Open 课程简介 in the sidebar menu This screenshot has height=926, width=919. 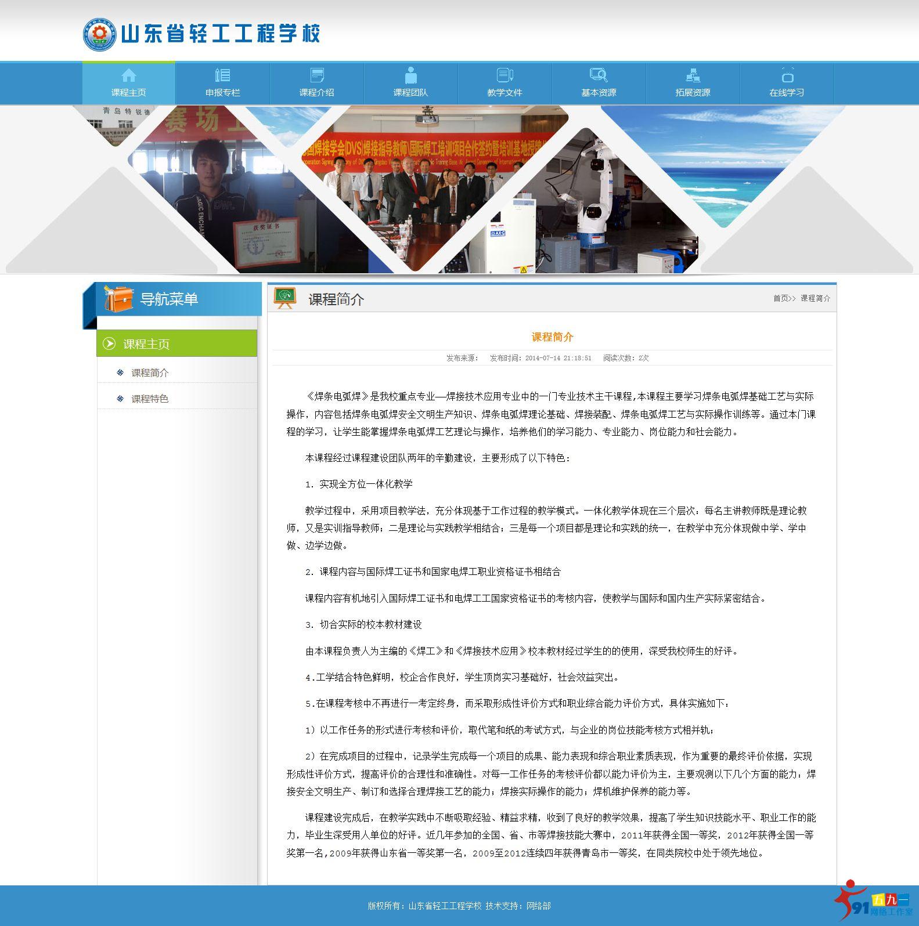[150, 372]
